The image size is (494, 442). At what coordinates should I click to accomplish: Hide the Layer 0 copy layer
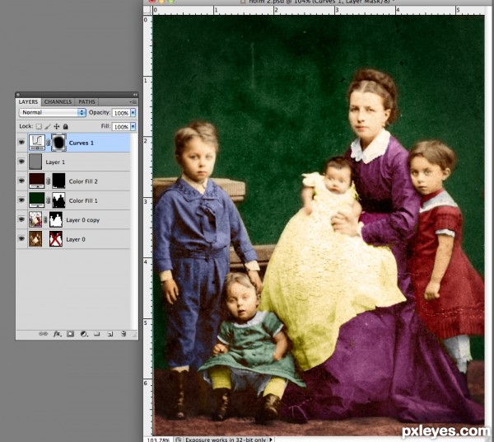coord(21,219)
